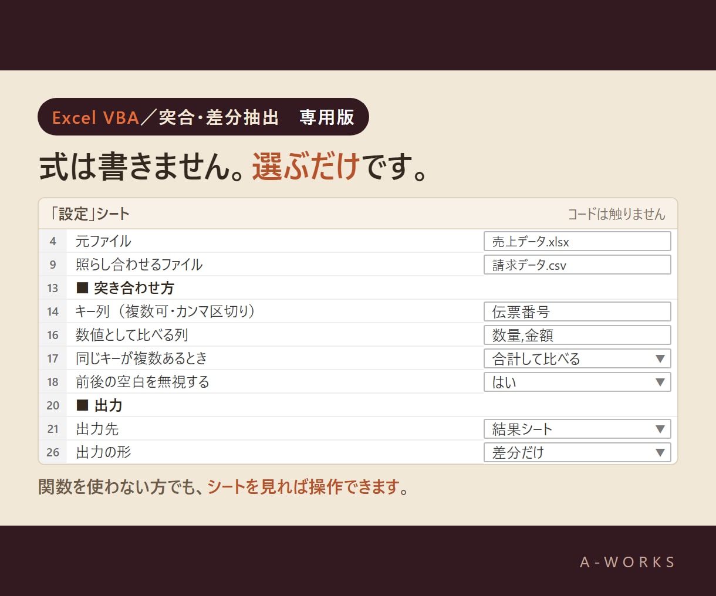Click the 差分だけ value
The height and width of the screenshot is (596, 716).
pyautogui.click(x=518, y=452)
